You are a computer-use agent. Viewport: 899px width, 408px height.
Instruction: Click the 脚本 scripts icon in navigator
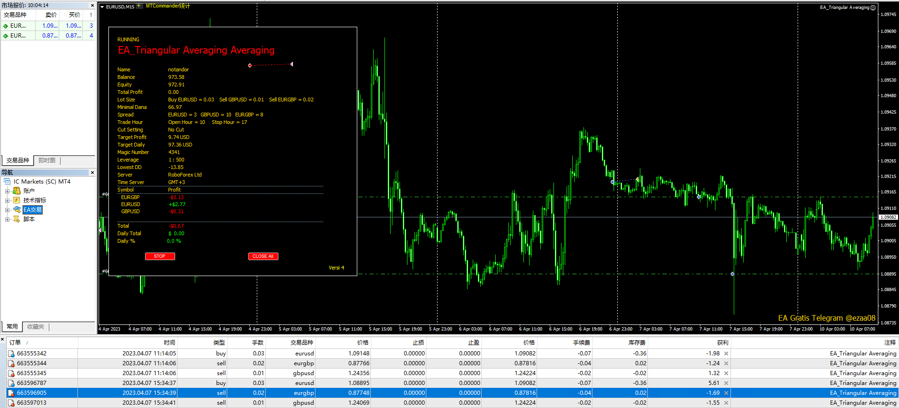point(17,219)
